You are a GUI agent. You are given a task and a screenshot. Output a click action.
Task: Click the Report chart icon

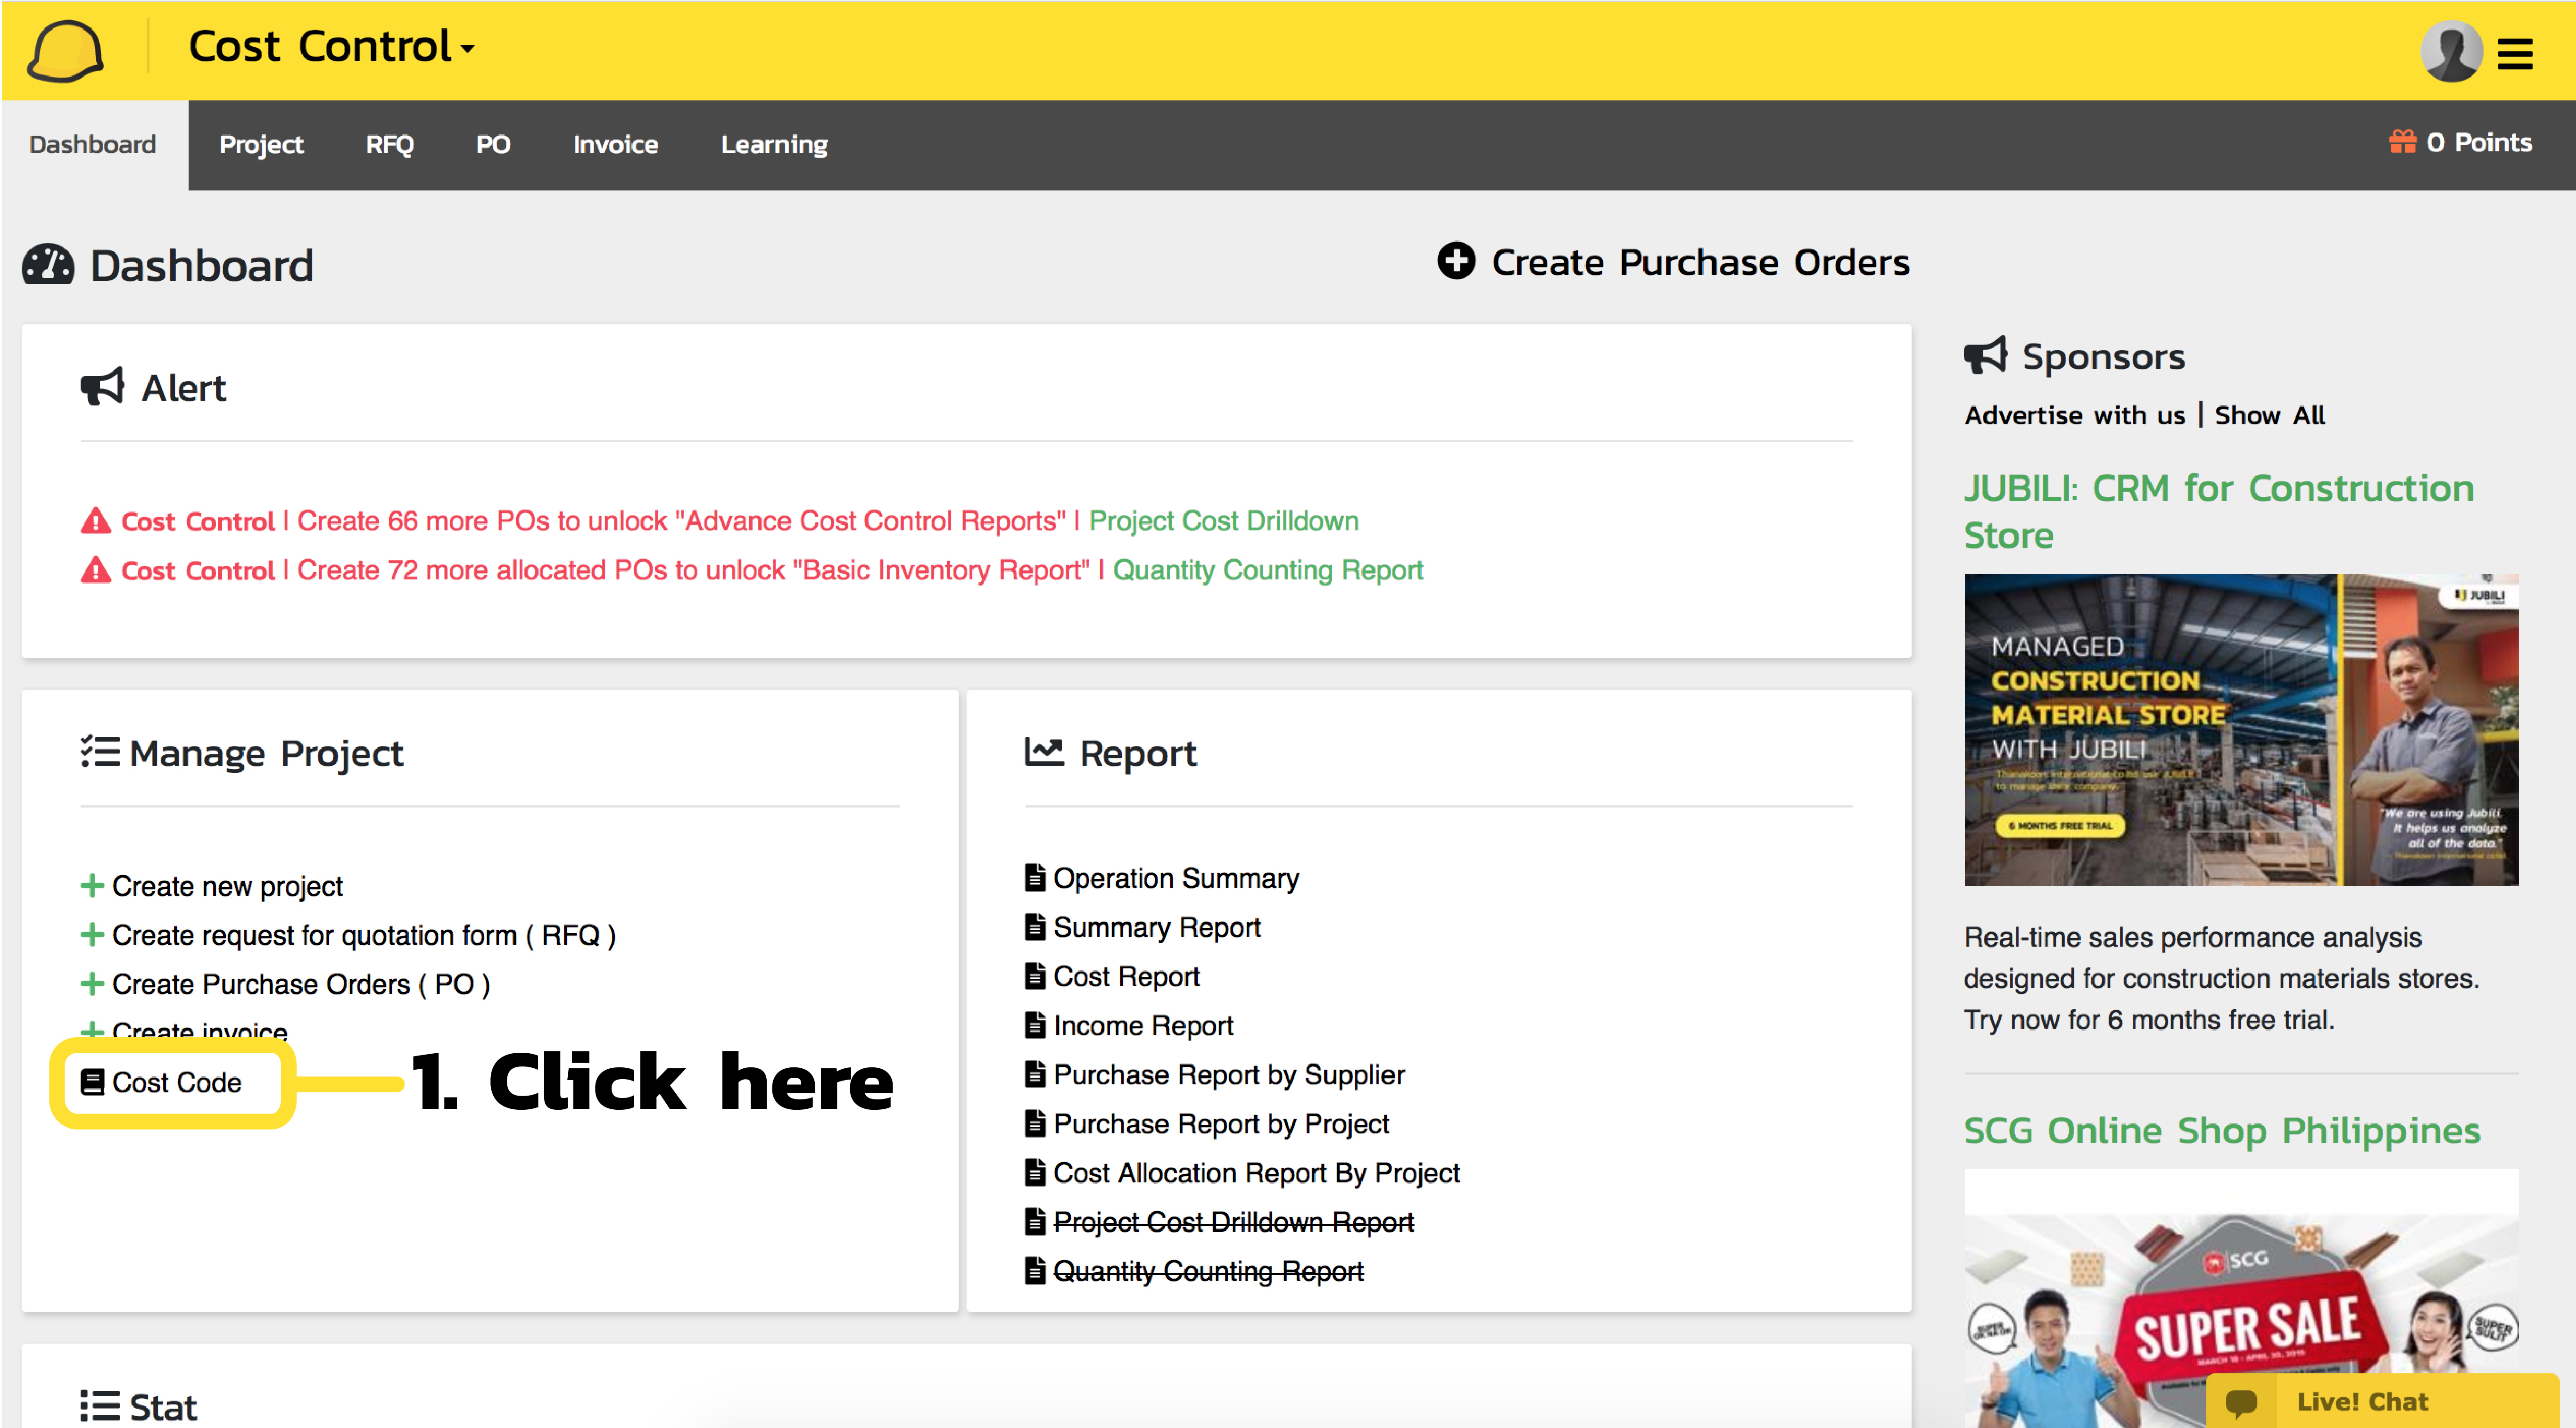(x=1044, y=751)
